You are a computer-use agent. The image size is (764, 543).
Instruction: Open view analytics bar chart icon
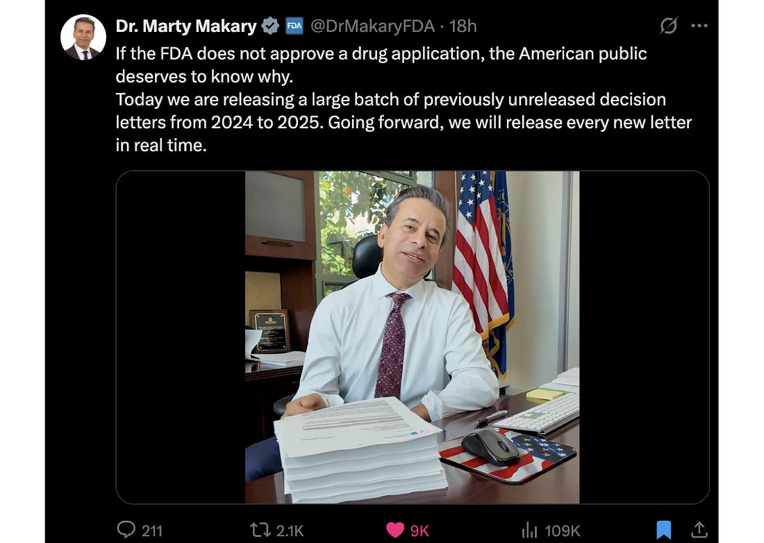tap(529, 530)
